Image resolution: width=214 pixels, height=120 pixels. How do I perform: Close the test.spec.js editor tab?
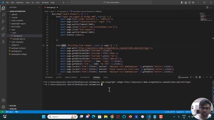(x=57, y=7)
